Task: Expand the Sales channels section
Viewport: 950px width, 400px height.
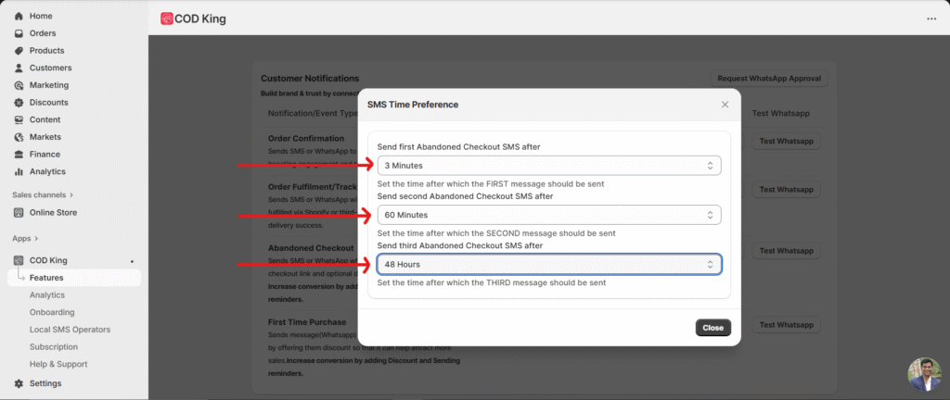Action: click(71, 195)
